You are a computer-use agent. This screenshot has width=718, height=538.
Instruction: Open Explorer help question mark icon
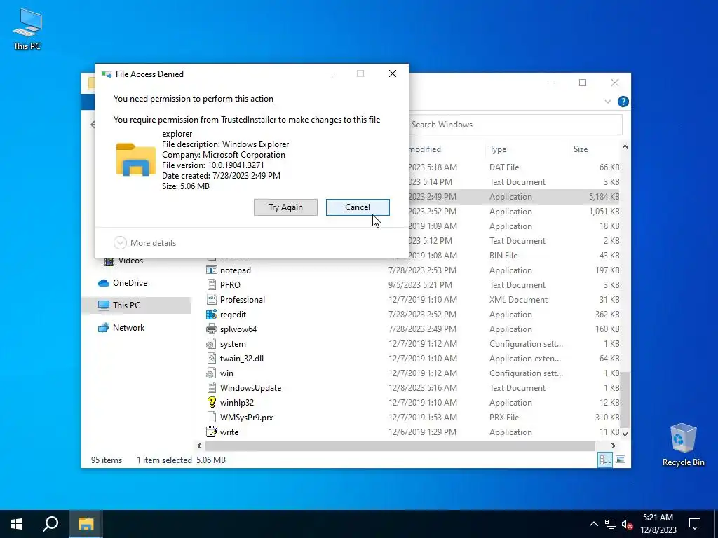[x=623, y=102]
